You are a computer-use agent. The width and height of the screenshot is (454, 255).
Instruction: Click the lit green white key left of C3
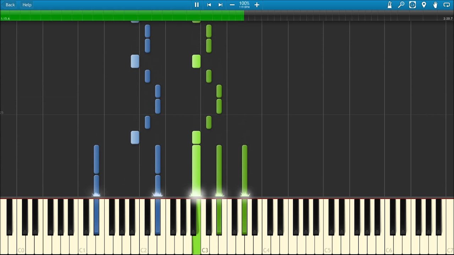[196, 244]
